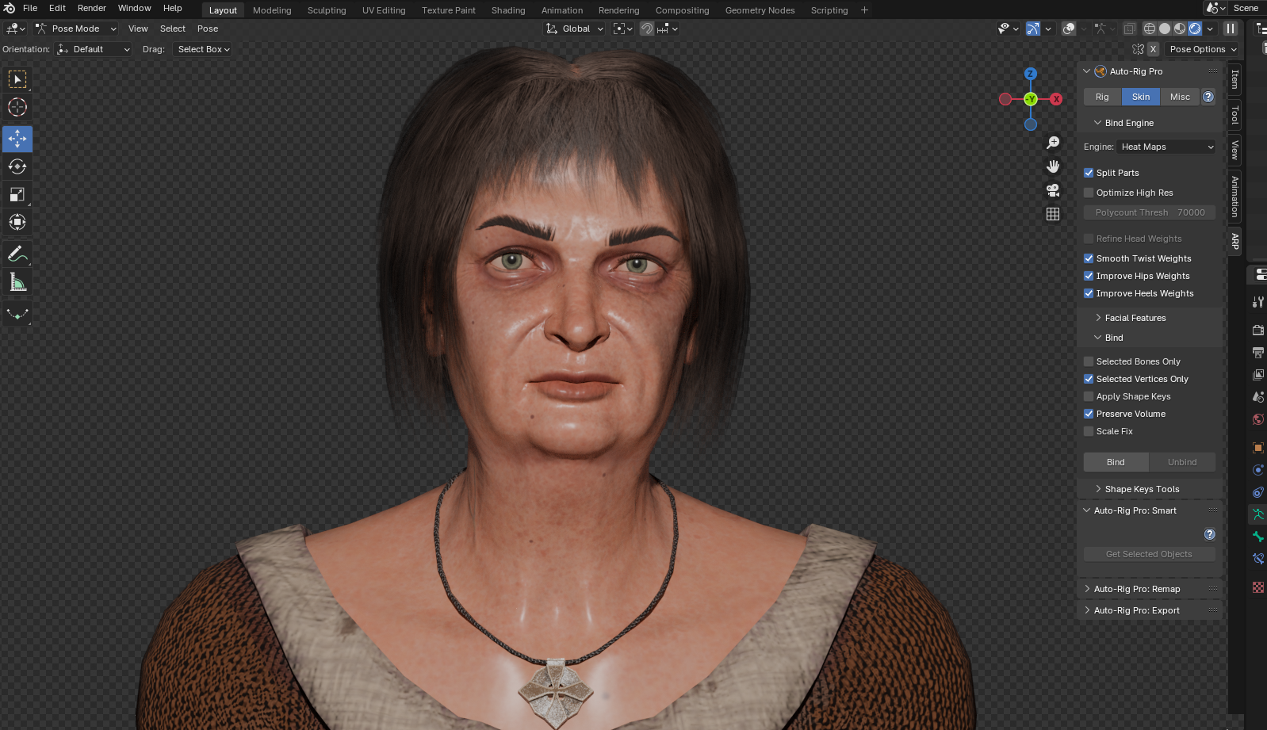Disable Split Parts checkbox
This screenshot has width=1267, height=730.
[x=1089, y=173]
